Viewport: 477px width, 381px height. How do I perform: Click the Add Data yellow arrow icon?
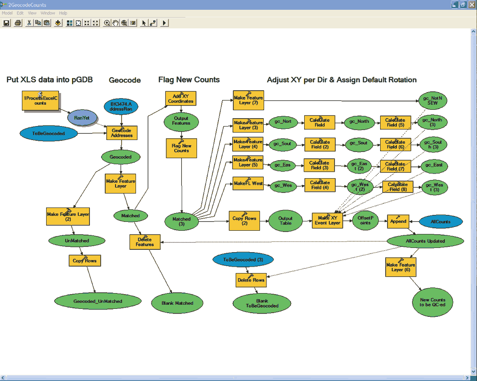[x=58, y=23]
